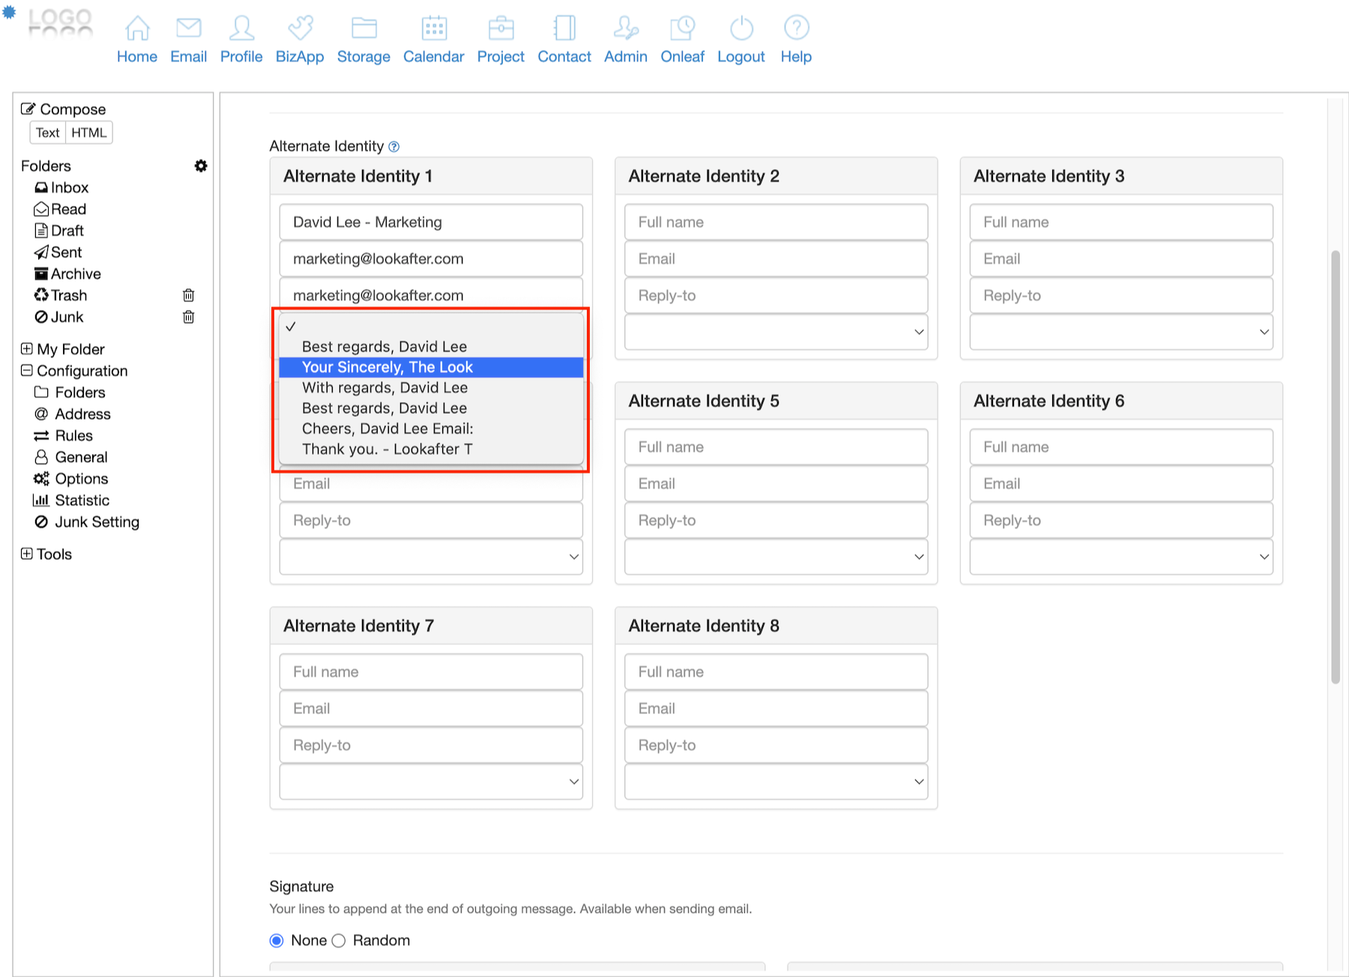Screen dimensions: 1349x977
Task: Open Junk Setting under Configuration
Action: pyautogui.click(x=97, y=521)
